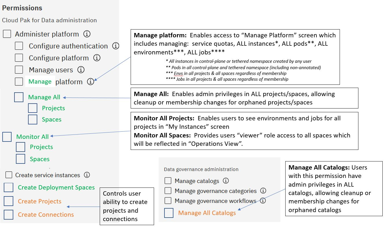Tick Spaces checkbox under Manage All
The image size is (385, 228).
(33, 119)
